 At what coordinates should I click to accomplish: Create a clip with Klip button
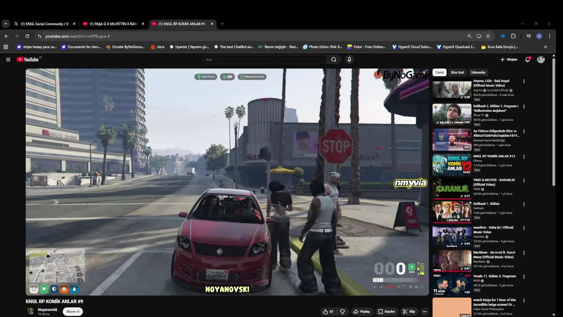[x=409, y=311]
